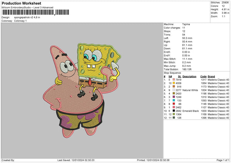Select the red thread swatch for code 1146
Image resolution: width=231 pixels, height=163 pixels.
(x=174, y=104)
